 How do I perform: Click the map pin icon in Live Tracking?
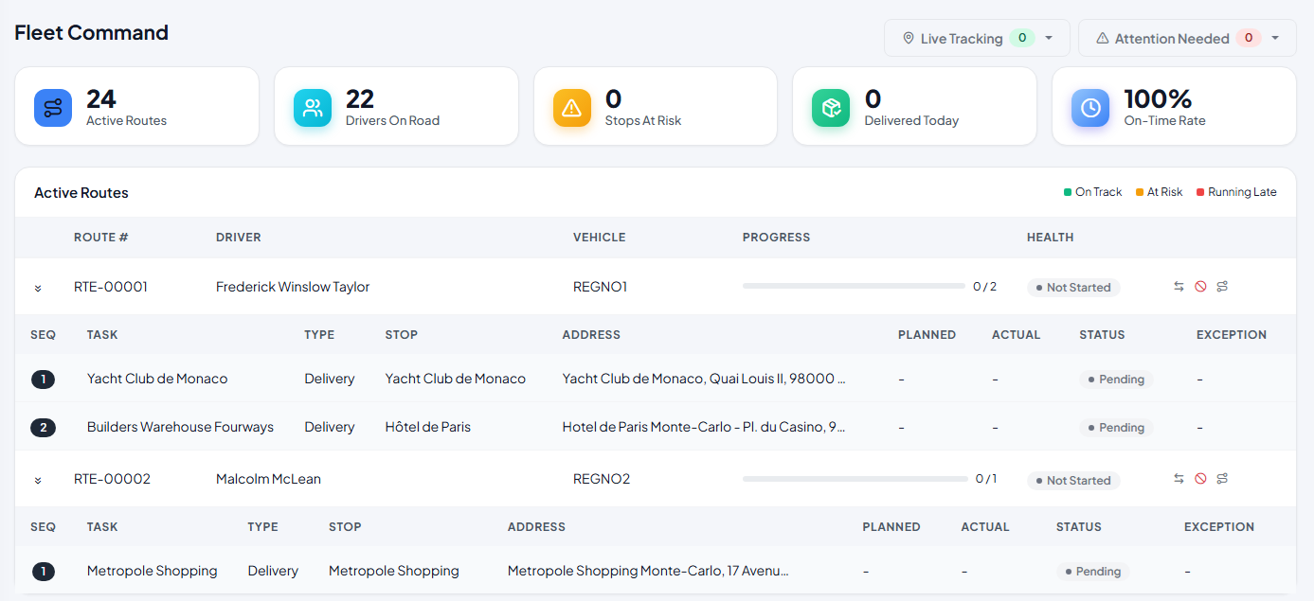click(909, 38)
